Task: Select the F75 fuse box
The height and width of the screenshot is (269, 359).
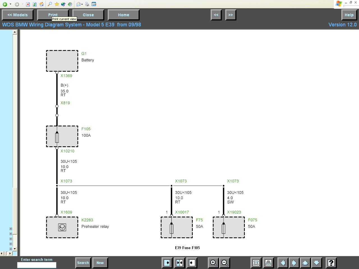Action: click(177, 227)
